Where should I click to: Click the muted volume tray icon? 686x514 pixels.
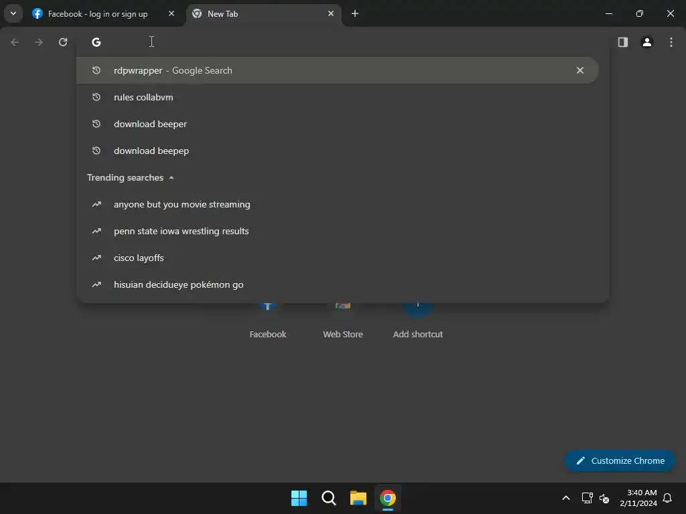coord(604,498)
